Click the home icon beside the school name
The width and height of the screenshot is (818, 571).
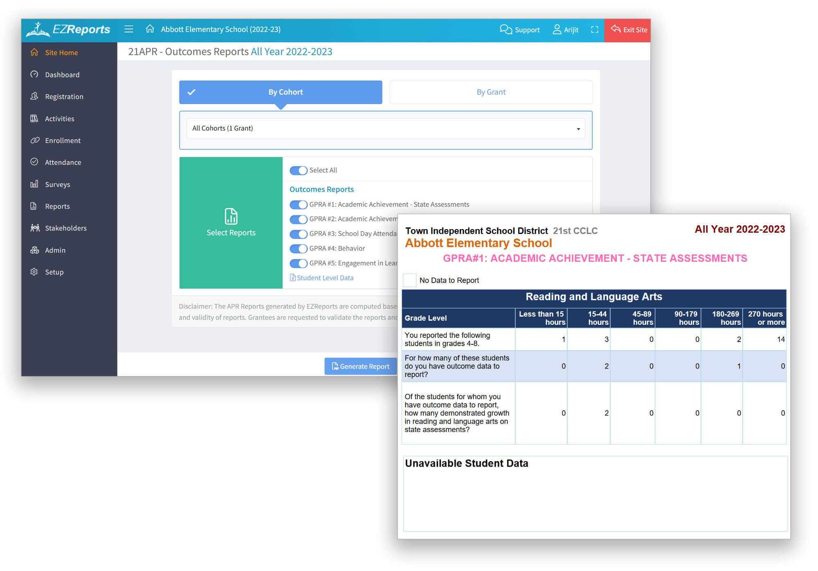pyautogui.click(x=150, y=29)
